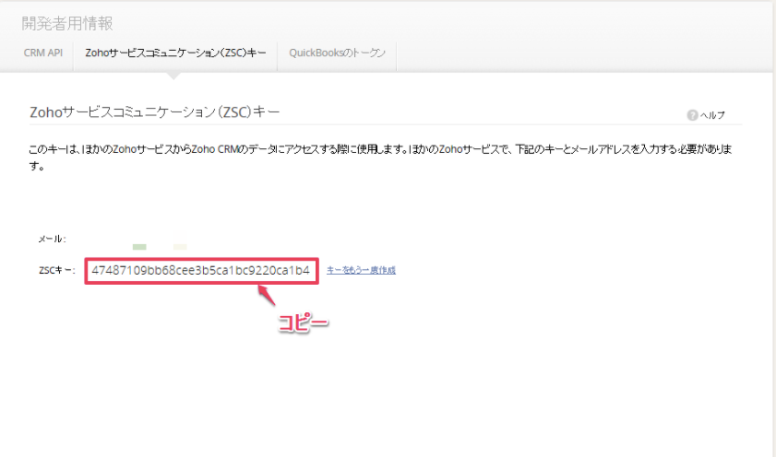The image size is (776, 457).
Task: Open the QuickBooksのトークン tab
Action: [337, 53]
